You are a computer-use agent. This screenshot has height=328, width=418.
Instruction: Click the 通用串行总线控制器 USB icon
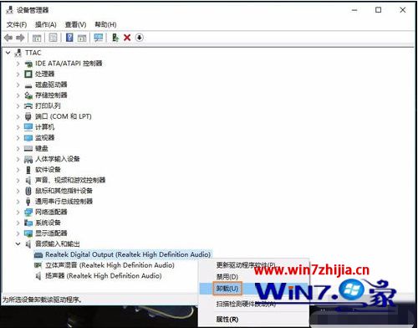[28, 202]
